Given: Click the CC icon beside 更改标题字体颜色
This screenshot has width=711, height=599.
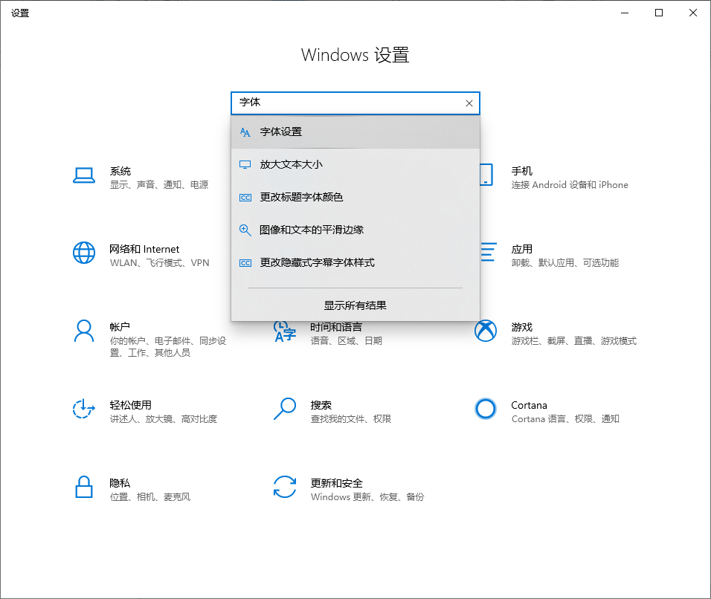Looking at the screenshot, I should 245,198.
